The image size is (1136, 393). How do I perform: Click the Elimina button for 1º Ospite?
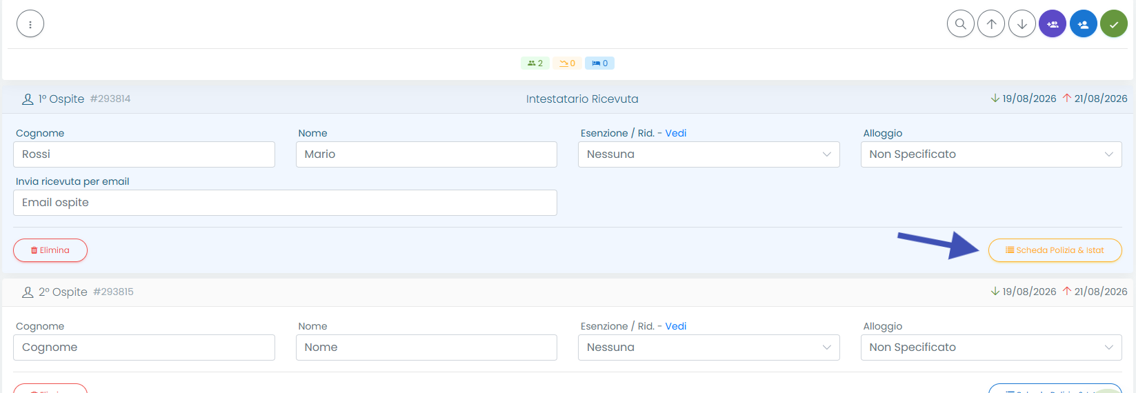tap(50, 250)
